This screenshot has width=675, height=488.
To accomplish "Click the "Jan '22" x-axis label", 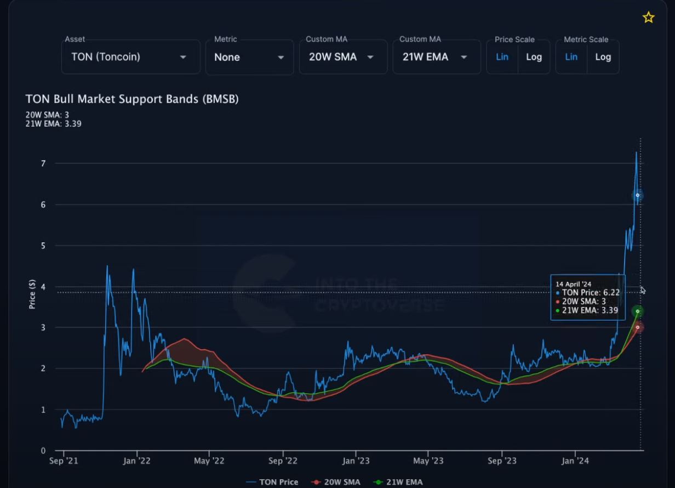I will coord(137,461).
